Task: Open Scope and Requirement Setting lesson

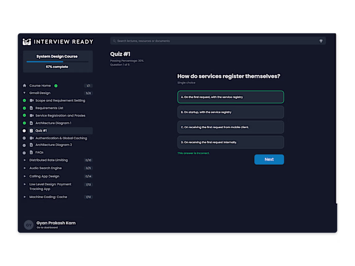Action: 60,100
